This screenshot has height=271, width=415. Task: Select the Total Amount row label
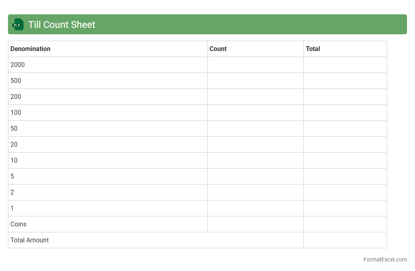(x=30, y=240)
